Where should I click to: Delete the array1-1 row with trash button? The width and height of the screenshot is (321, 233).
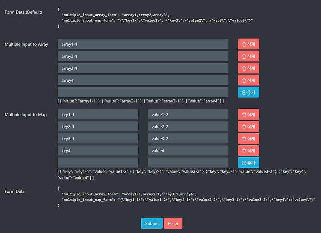point(248,44)
